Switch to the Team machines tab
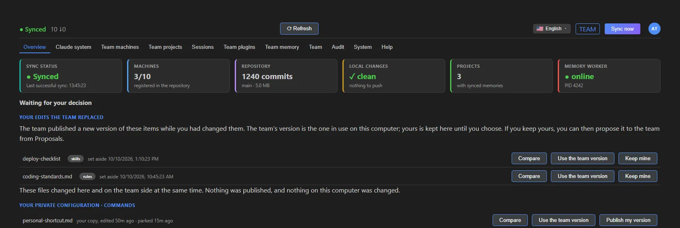Viewport: 680px width, 228px height. point(120,47)
